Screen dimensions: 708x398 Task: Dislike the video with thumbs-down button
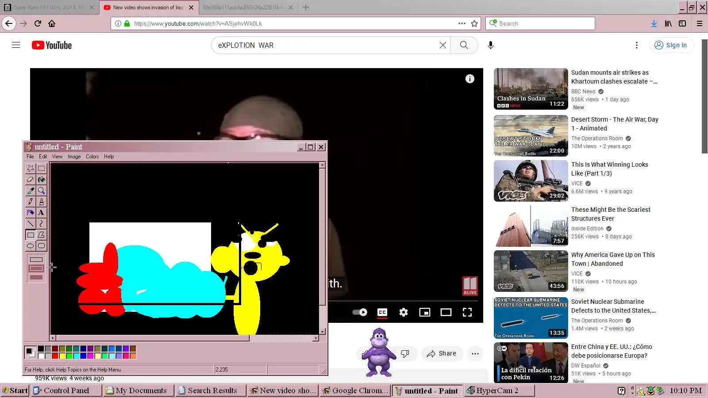click(x=405, y=354)
